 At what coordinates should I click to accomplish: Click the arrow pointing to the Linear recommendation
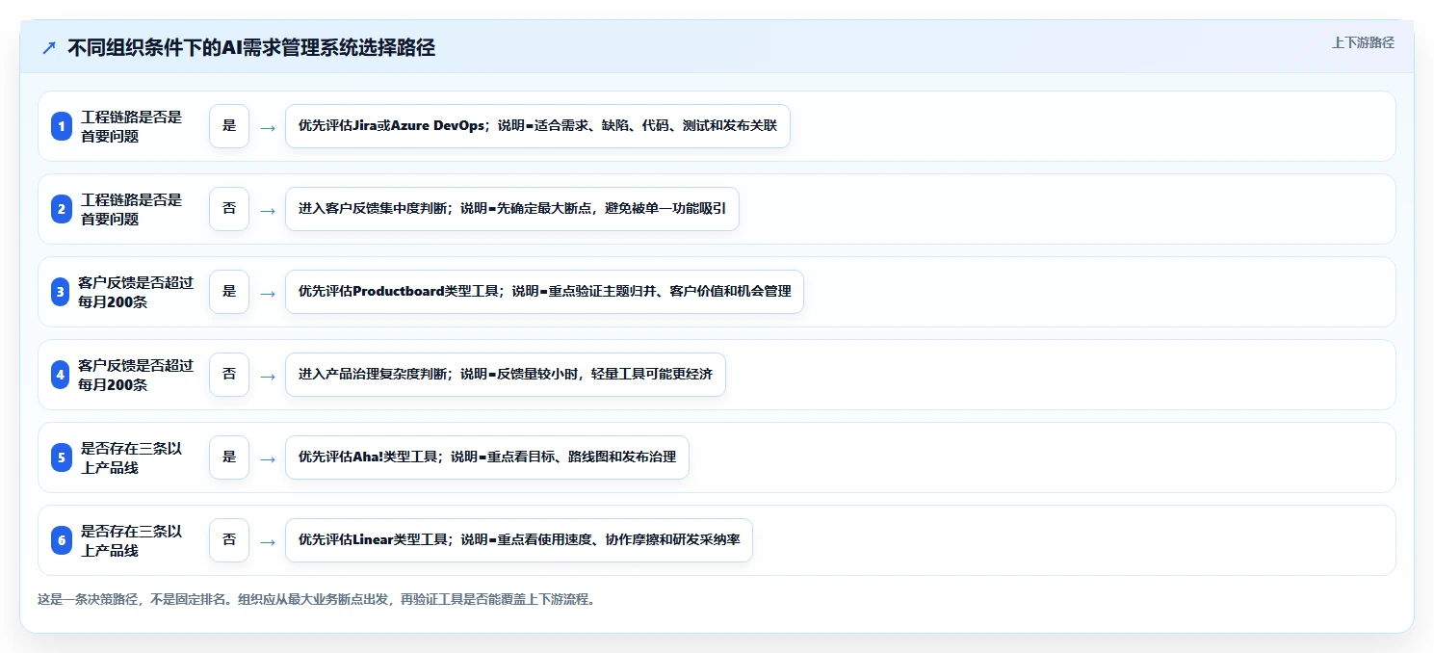tap(268, 541)
